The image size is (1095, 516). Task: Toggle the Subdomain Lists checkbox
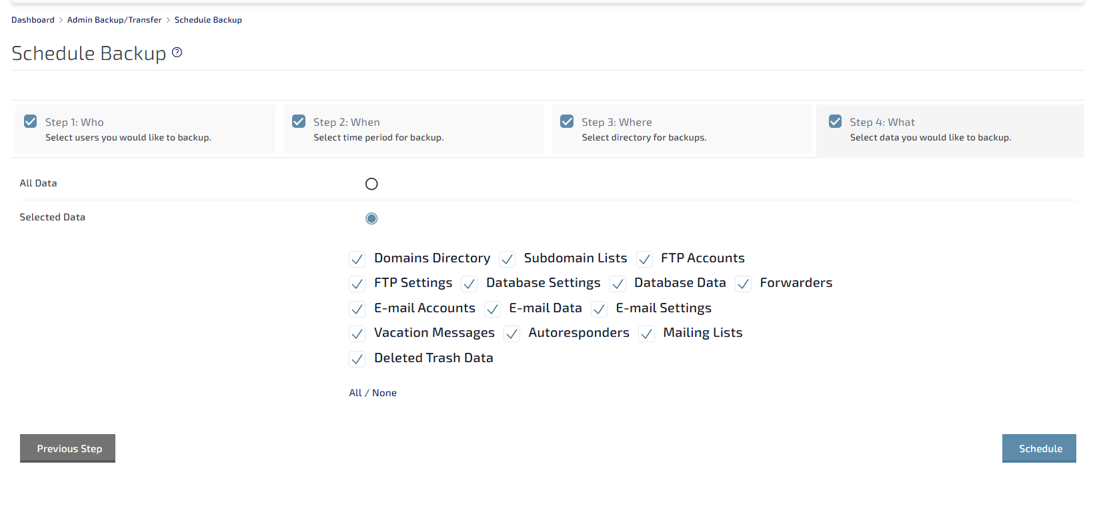[507, 259]
